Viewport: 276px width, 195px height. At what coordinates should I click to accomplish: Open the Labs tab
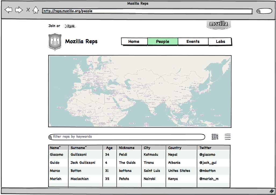(220, 42)
